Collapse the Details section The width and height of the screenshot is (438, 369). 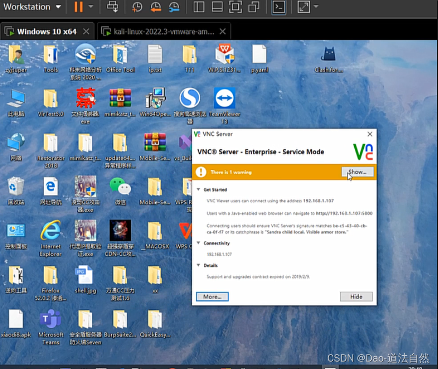coord(198,265)
